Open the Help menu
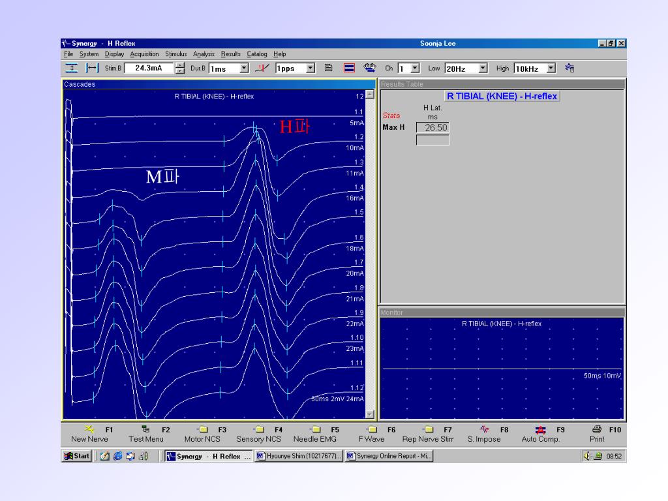This screenshot has width=668, height=501. (x=279, y=54)
